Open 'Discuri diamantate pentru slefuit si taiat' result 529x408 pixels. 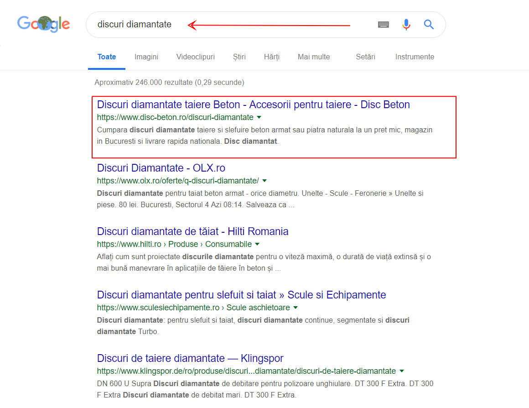pos(241,295)
